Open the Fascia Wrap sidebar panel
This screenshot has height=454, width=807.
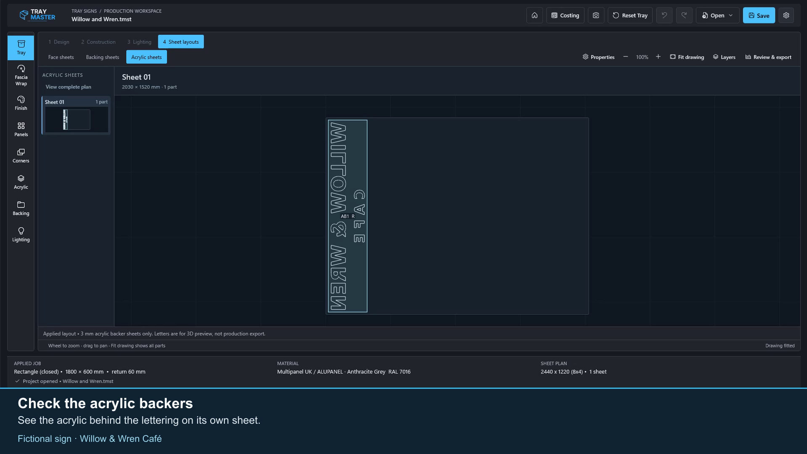pos(21,75)
